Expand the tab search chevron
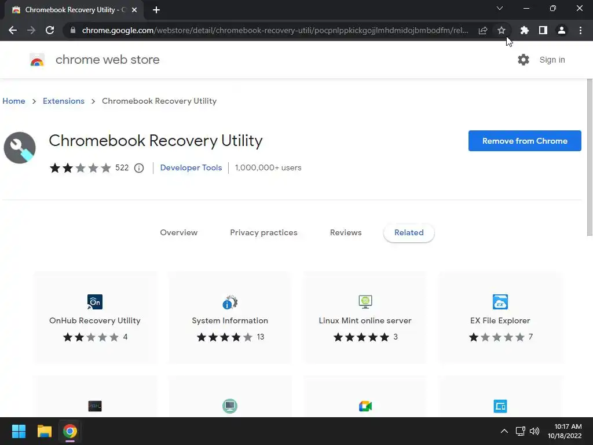 500,8
